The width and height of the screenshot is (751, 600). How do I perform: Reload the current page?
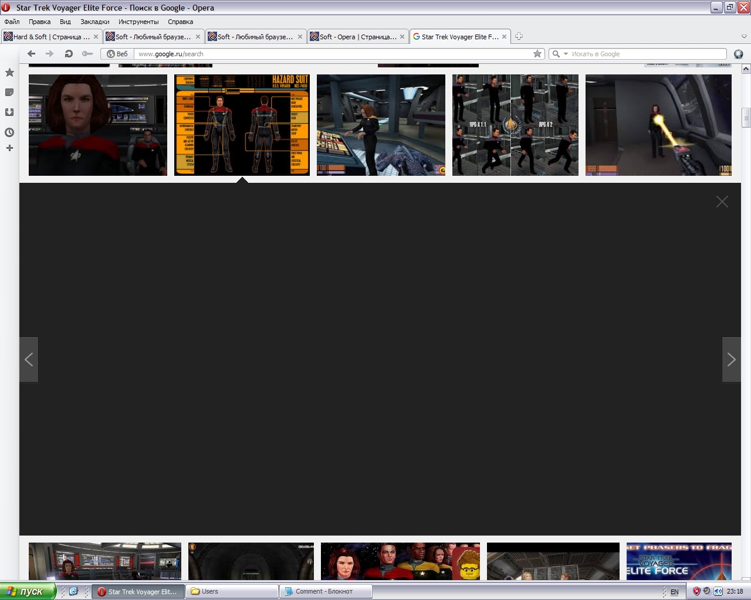(x=69, y=54)
